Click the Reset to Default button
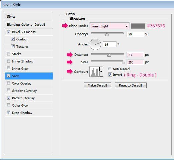Image resolution: width=174 pixels, height=160 pixels. (x=131, y=85)
